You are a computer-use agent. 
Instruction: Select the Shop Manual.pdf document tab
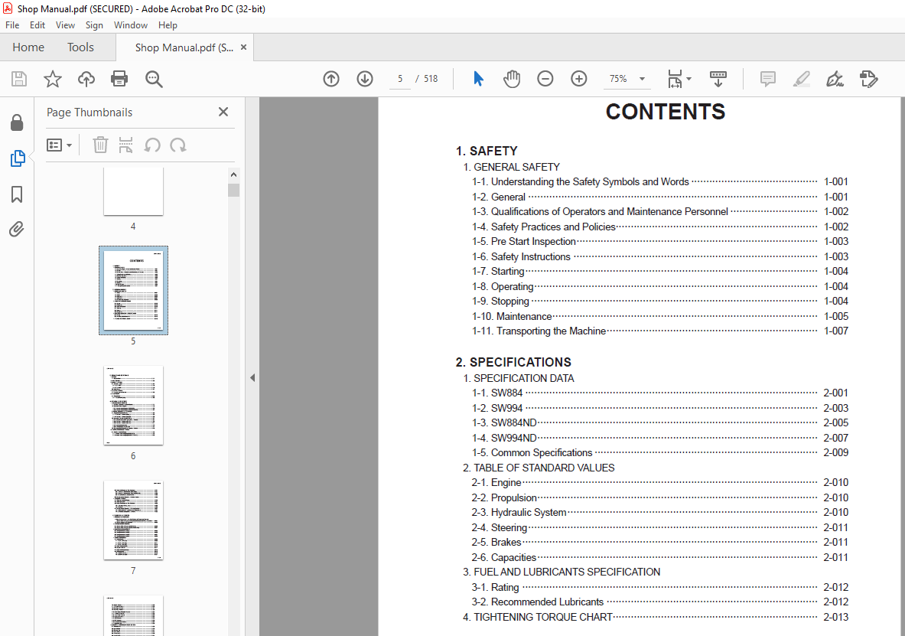click(x=184, y=47)
